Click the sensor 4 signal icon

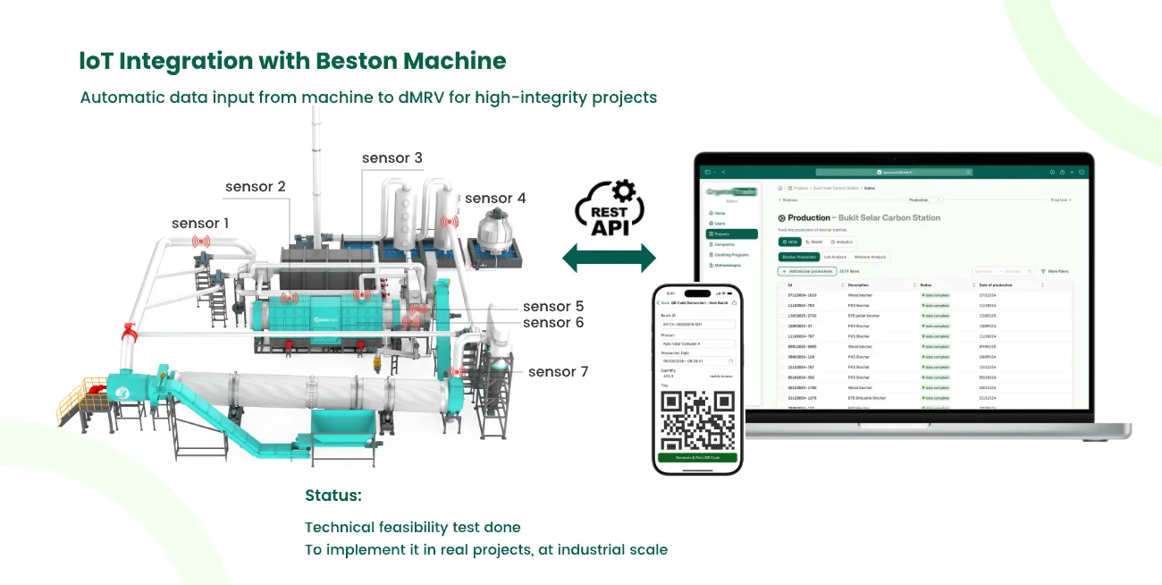[450, 220]
